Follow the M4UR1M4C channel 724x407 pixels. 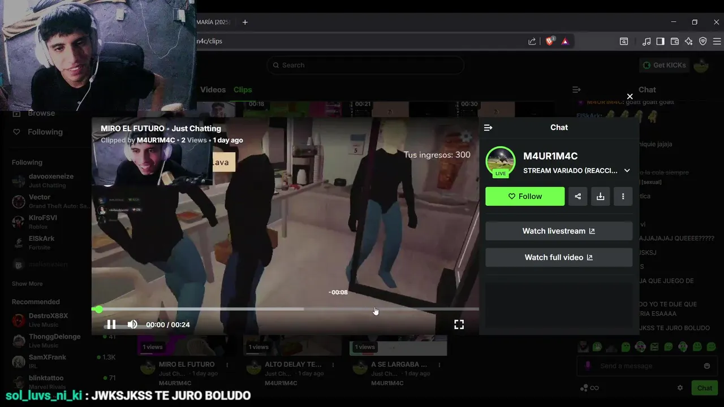pyautogui.click(x=525, y=196)
